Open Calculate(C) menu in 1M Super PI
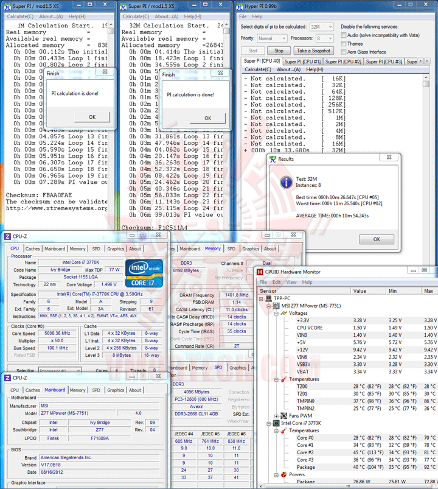Screen dimensions: 438x489 pyautogui.click(x=20, y=16)
